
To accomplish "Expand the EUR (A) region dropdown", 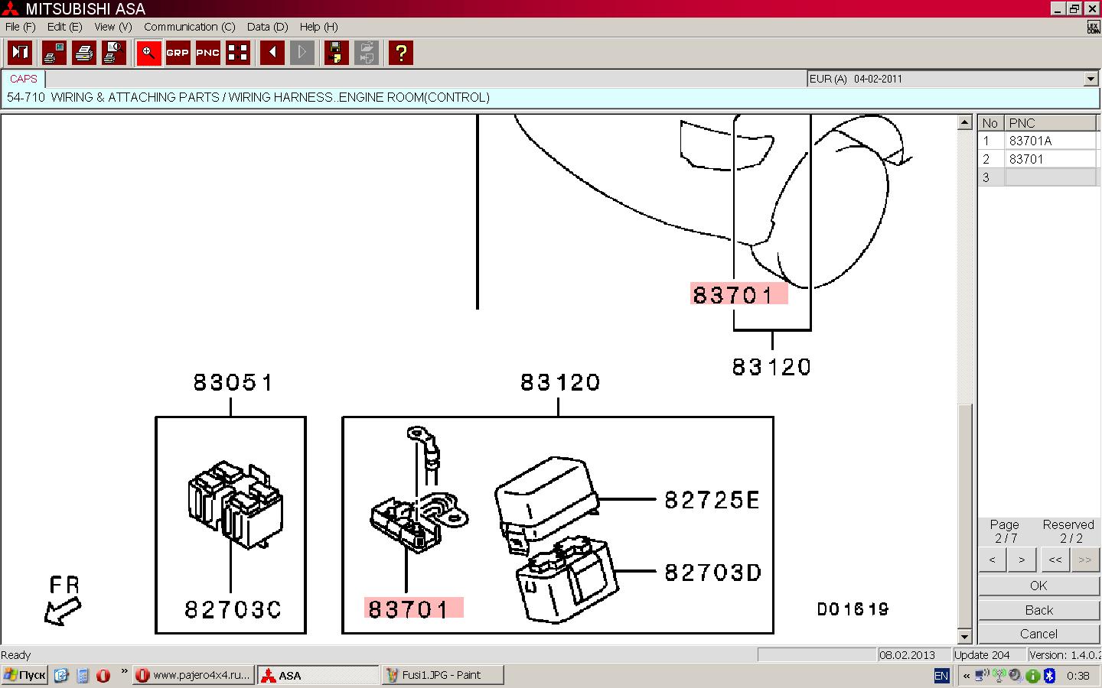I will click(1091, 79).
